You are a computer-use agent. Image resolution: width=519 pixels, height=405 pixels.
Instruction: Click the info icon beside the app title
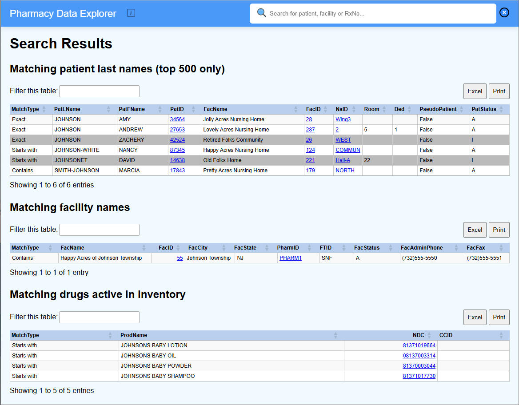[131, 13]
